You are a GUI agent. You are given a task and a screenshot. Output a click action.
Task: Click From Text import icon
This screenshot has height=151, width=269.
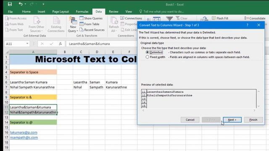coord(7,30)
